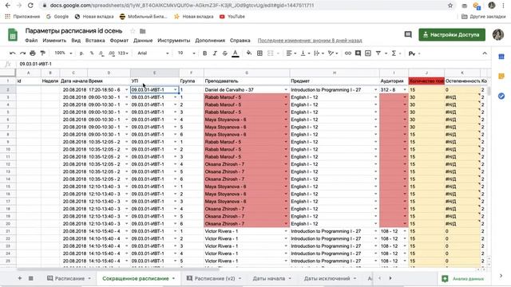Screen dimensions: 511x287
Task: Increase decimal places
Action: (x=112, y=53)
